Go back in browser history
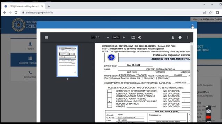Screen dimensions: 222x124 [5, 12]
